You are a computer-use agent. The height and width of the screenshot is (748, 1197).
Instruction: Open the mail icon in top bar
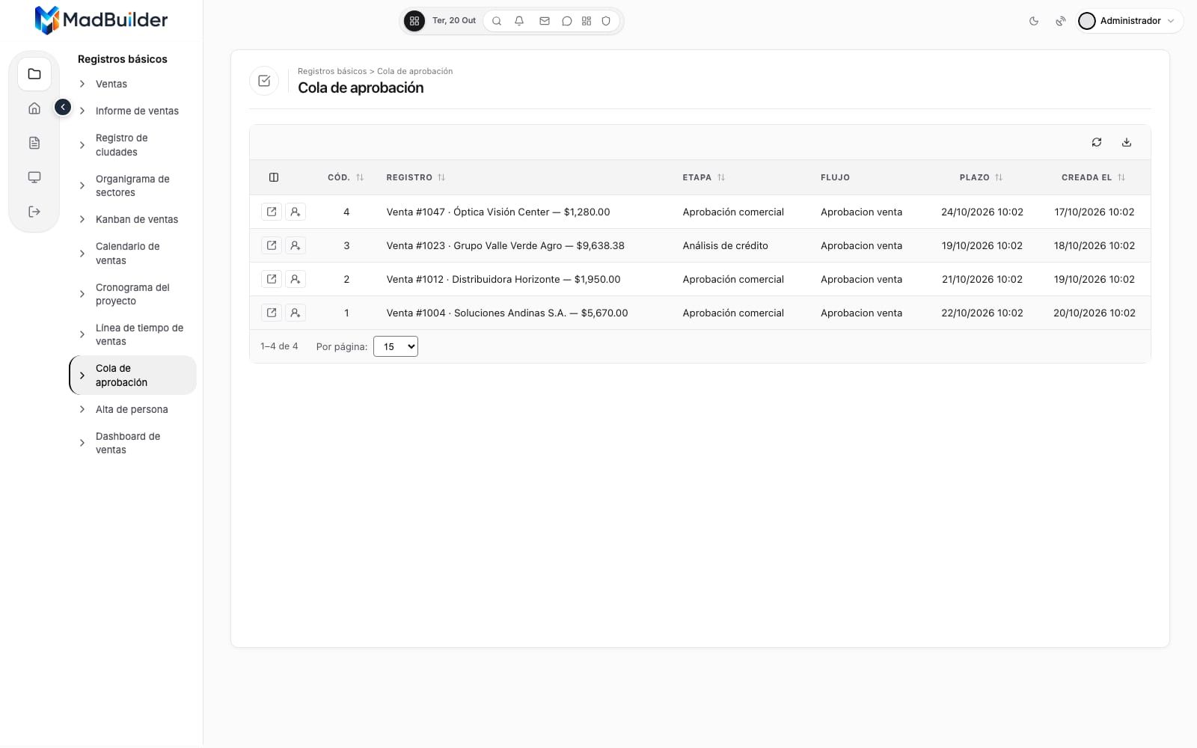pyautogui.click(x=545, y=21)
